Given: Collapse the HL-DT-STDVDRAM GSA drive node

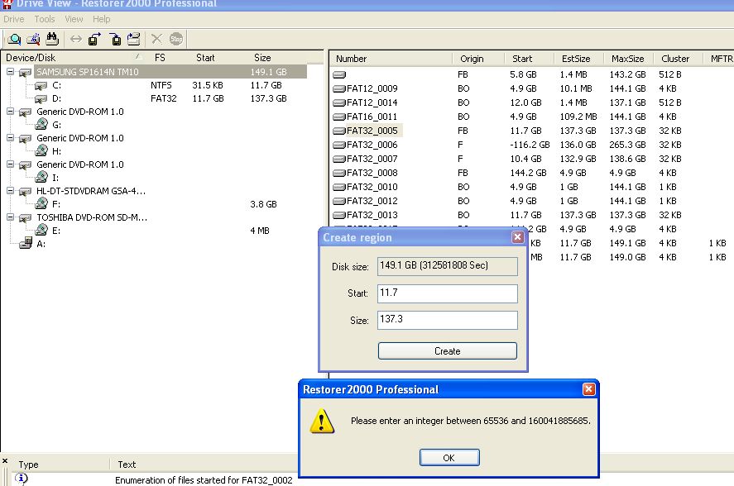Looking at the screenshot, I should [x=10, y=191].
